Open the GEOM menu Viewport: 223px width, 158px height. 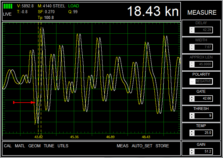(34, 146)
